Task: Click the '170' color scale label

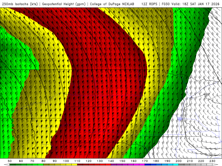Action: point(145,161)
